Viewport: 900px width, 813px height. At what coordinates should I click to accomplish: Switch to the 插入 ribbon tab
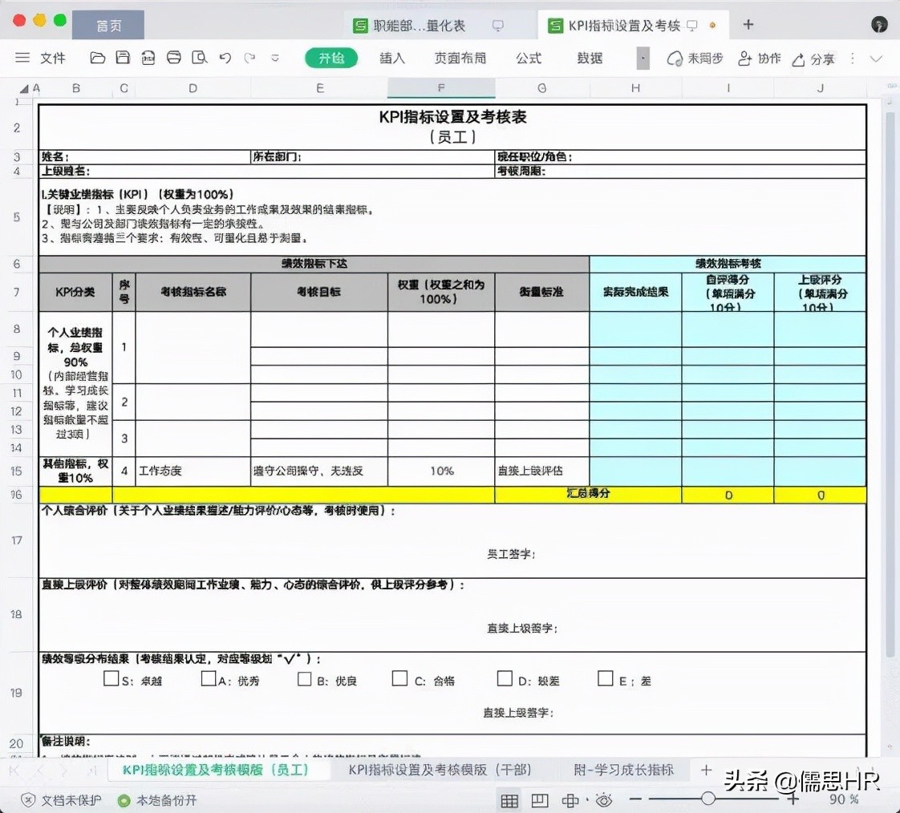tap(392, 58)
